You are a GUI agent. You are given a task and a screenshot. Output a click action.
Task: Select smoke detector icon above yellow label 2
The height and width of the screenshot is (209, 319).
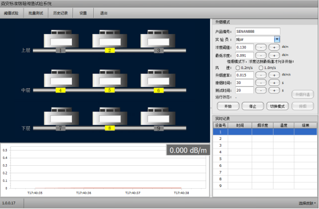click(109, 39)
